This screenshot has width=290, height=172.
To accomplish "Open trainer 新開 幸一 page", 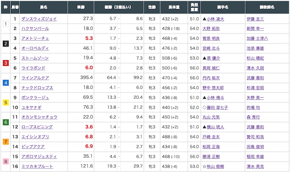I will coord(255,29).
